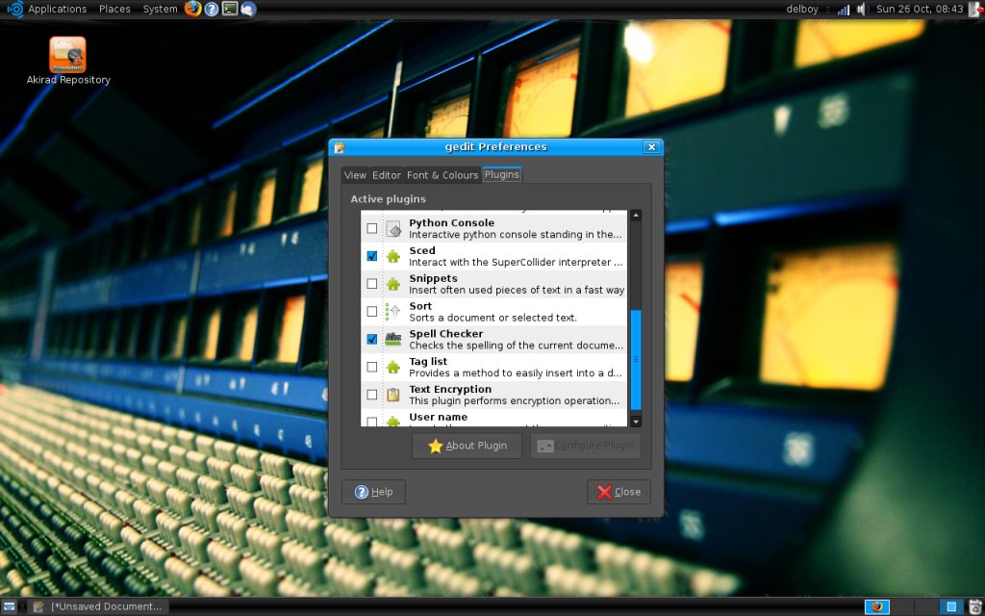This screenshot has height=616, width=985.
Task: Click the plugin list scrollbar down arrow
Action: coord(636,422)
